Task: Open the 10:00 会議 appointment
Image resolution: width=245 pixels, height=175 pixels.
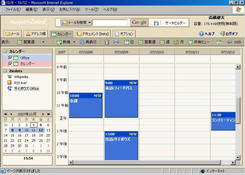Action: click(86, 105)
